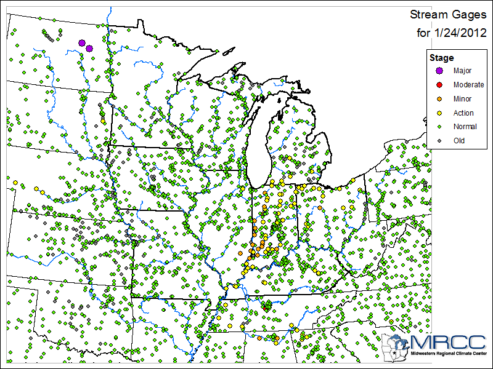
Task: Click the gray Old legend dot
Action: [x=439, y=141]
